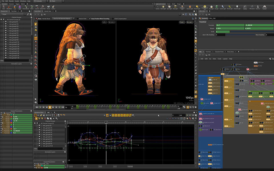Open the network editor Layout menu
Viewport: 274px width, 171px height.
pyautogui.click(x=225, y=59)
